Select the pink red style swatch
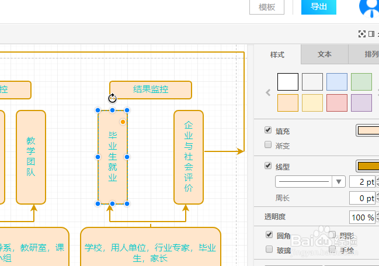379x266 pixels. [x=337, y=103]
